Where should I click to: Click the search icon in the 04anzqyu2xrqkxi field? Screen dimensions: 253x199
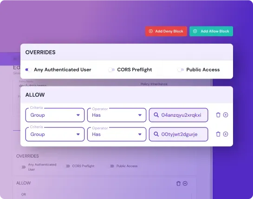(x=156, y=115)
